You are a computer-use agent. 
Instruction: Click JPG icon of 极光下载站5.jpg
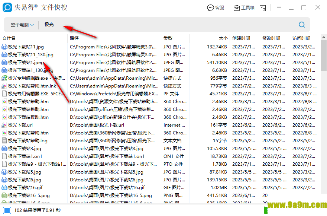click(x=4, y=172)
